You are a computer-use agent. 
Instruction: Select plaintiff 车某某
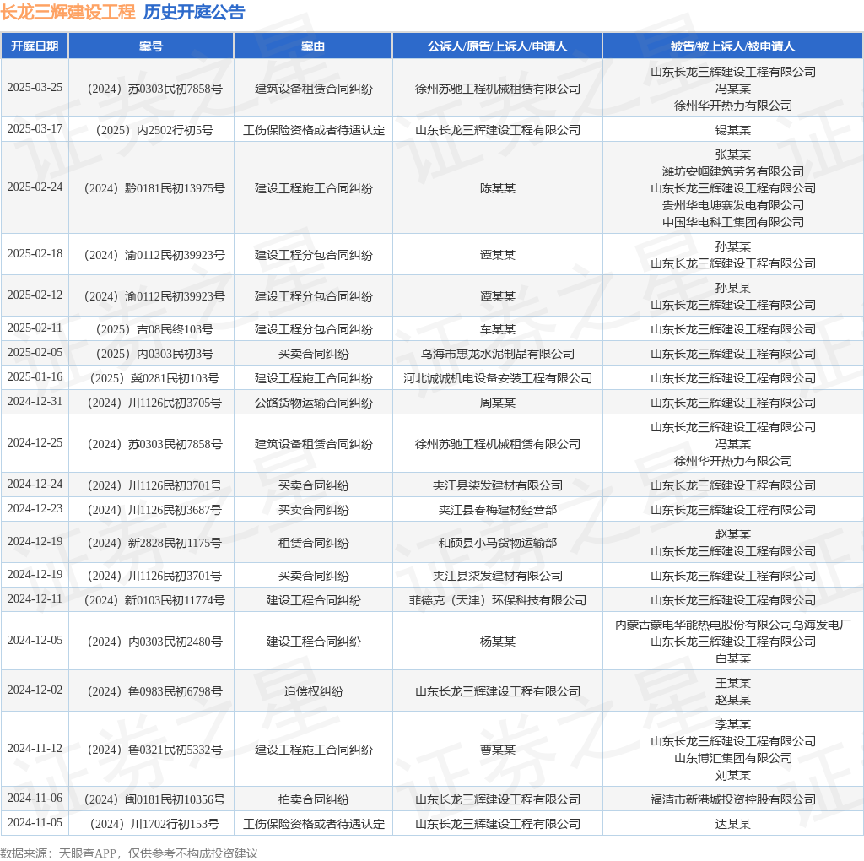tap(498, 329)
